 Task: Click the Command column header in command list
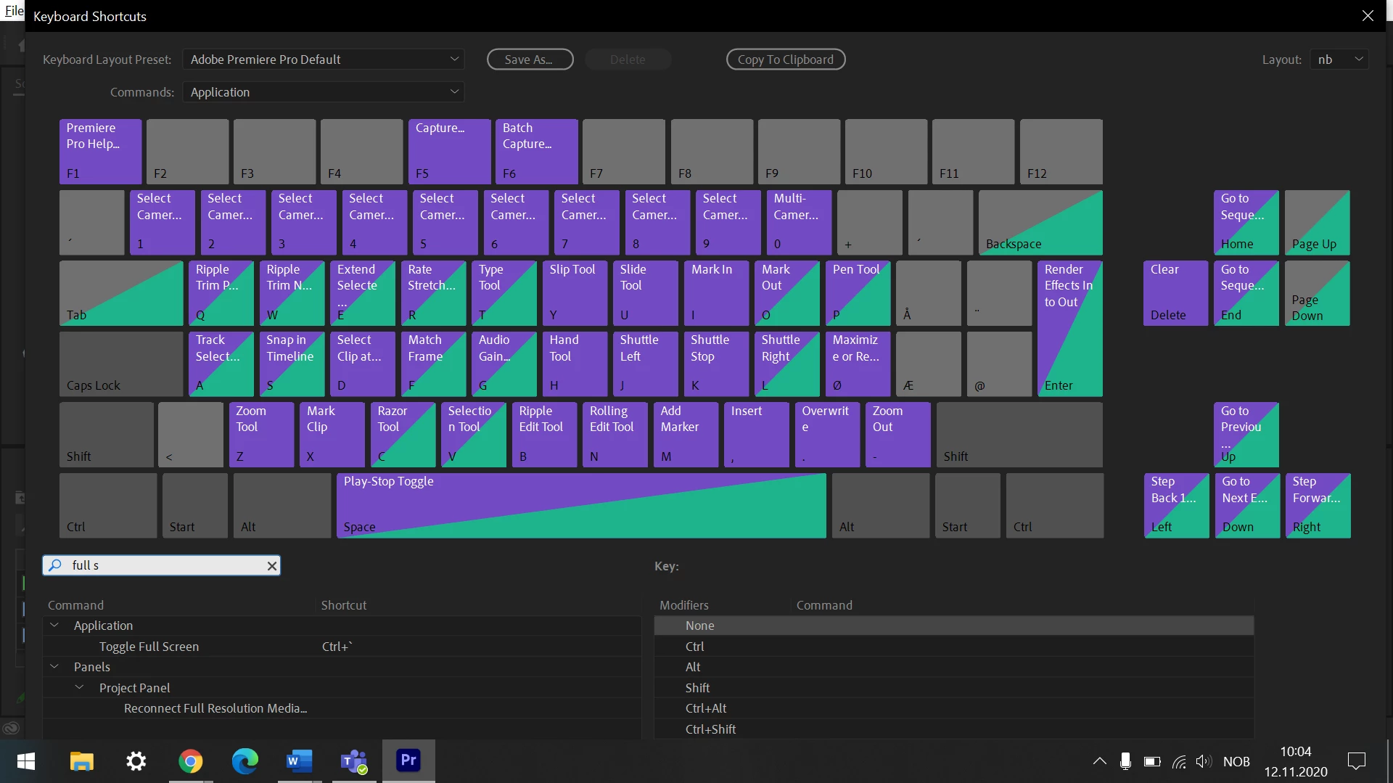click(75, 605)
